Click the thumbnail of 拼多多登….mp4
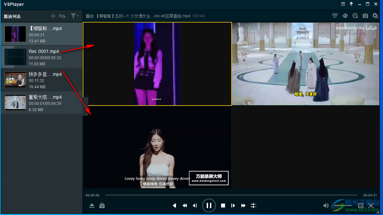 coord(15,80)
